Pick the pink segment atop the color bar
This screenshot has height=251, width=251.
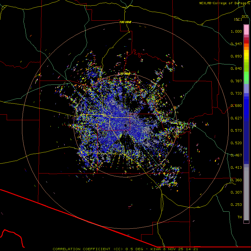[246, 30]
